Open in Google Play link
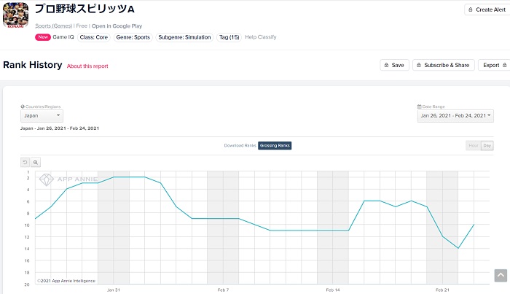The width and height of the screenshot is (510, 294). [x=117, y=26]
